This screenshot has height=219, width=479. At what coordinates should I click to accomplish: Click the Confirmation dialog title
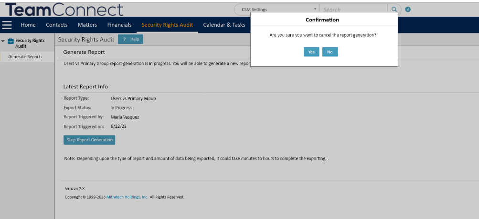[x=322, y=20]
